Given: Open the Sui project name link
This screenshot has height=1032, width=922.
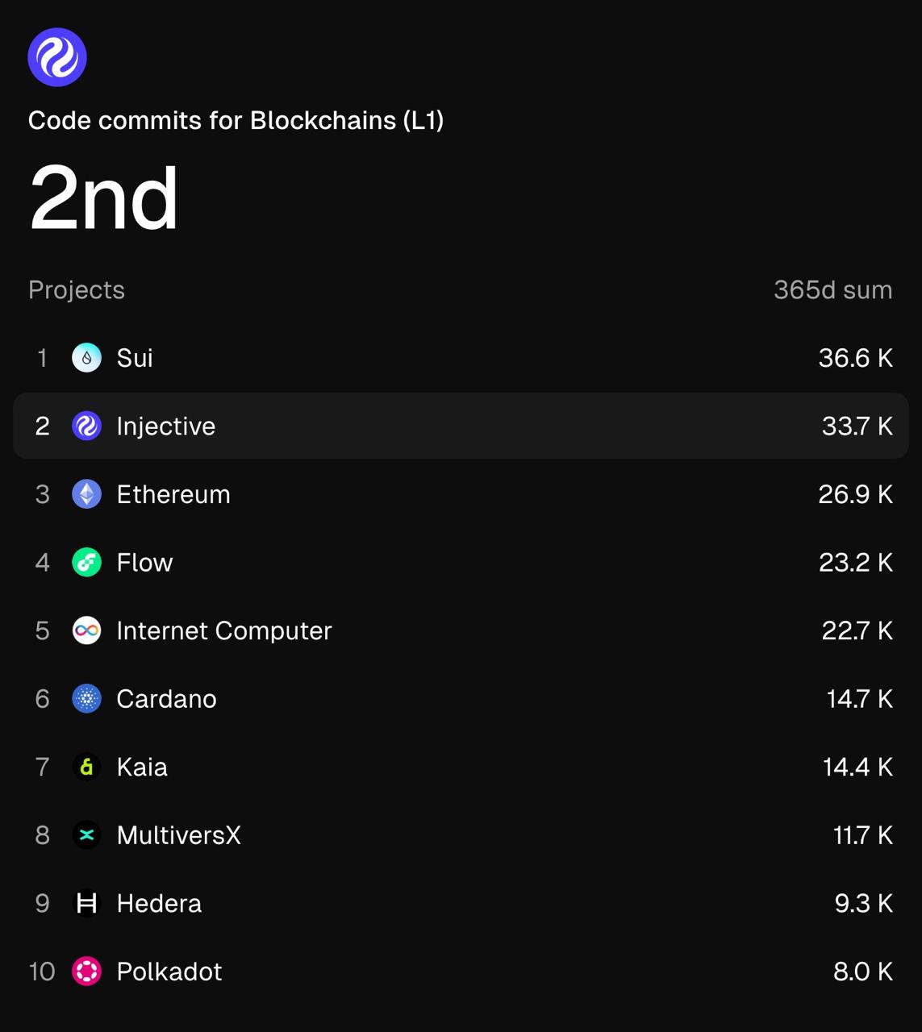Looking at the screenshot, I should pyautogui.click(x=135, y=358).
